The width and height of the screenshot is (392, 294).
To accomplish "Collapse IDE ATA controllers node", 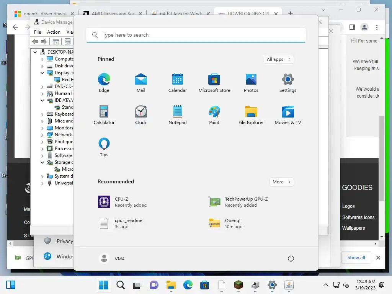I will click(42, 100).
